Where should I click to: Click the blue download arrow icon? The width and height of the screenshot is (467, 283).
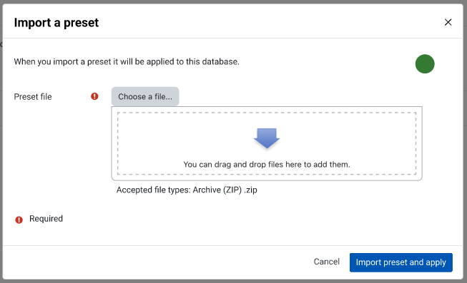(x=267, y=138)
